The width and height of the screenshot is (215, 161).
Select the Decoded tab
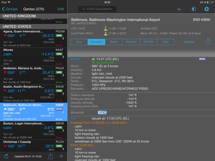[x=96, y=42]
